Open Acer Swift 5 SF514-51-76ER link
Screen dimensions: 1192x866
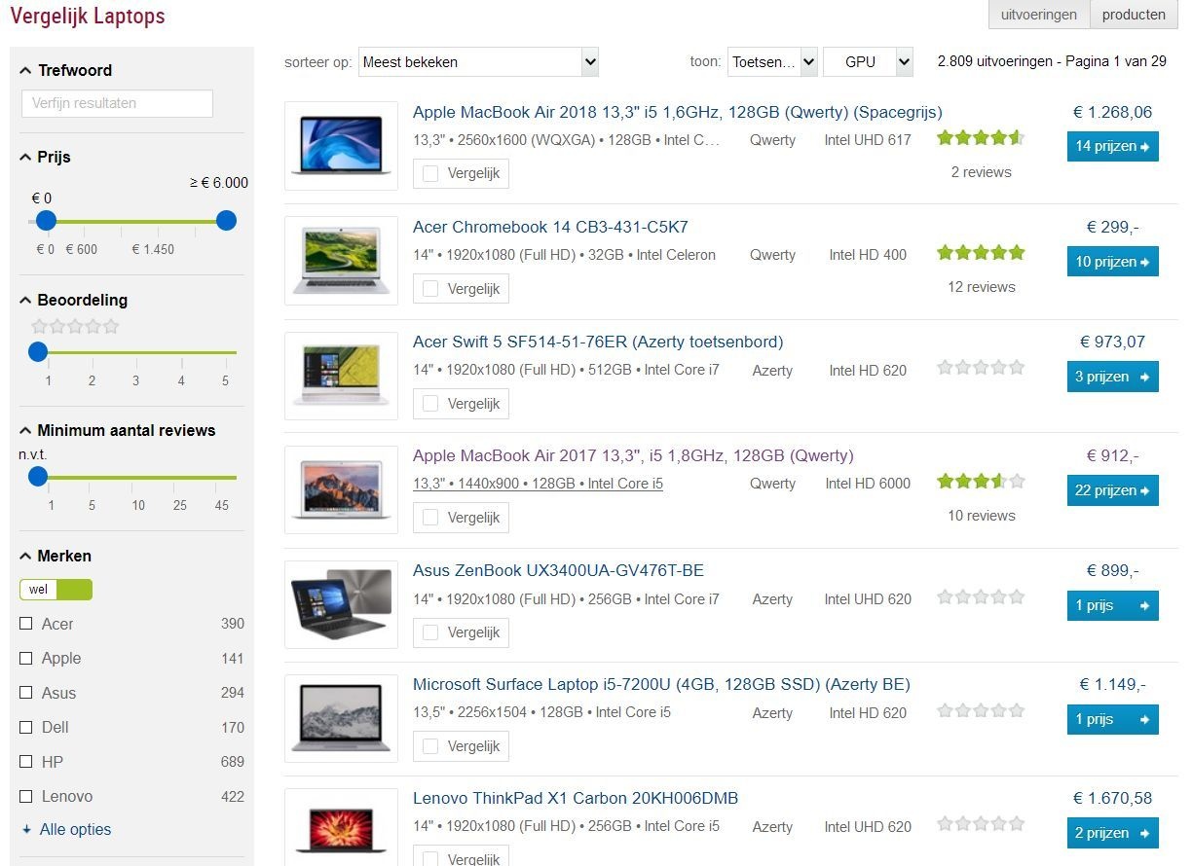click(598, 342)
